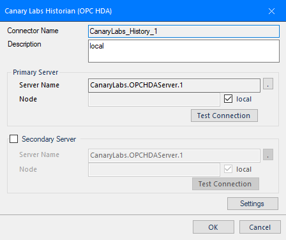Close the Canary Labs Historian dialog
The image size is (286, 240).
[x=271, y=11]
